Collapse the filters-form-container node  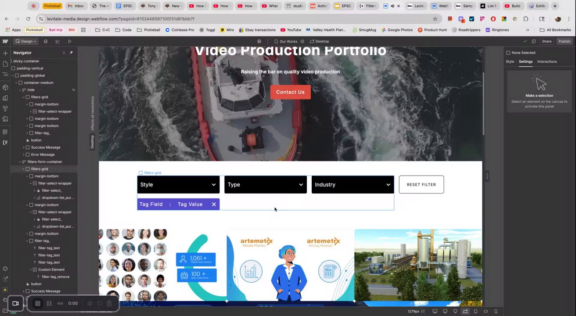[20, 162]
